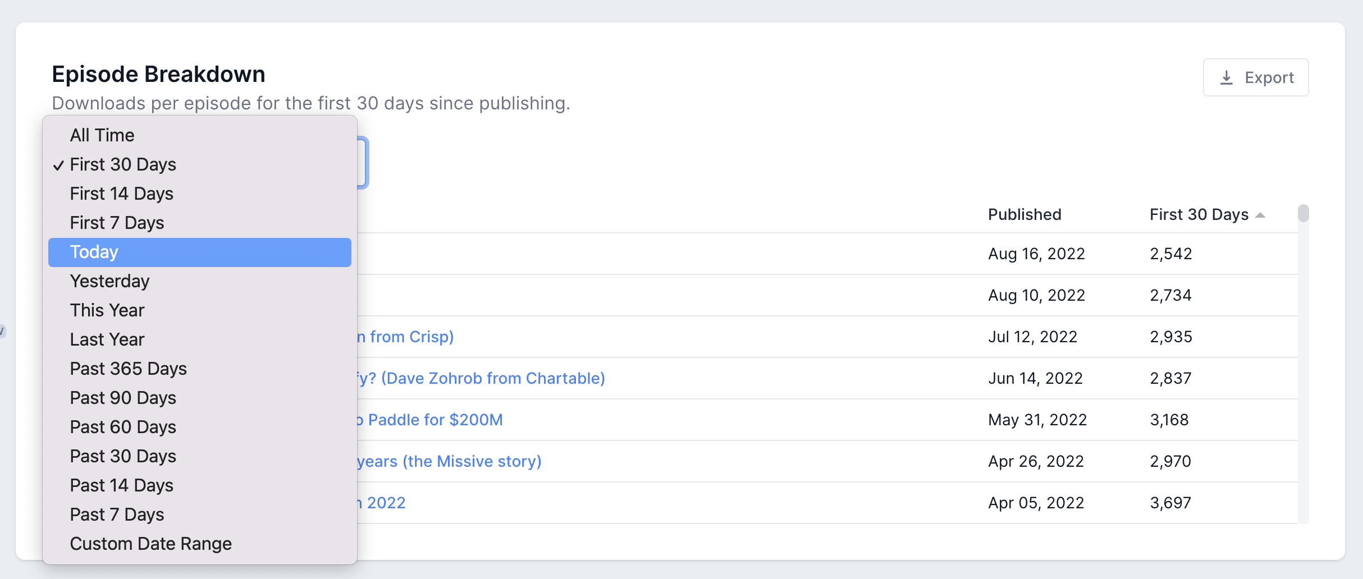Screen dimensions: 1363x579
Task: Select All Time from dropdown list
Action: (x=102, y=135)
